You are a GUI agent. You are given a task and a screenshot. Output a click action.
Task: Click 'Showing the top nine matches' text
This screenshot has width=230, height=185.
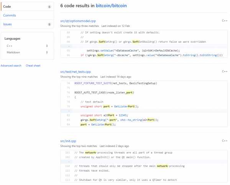(x=79, y=77)
